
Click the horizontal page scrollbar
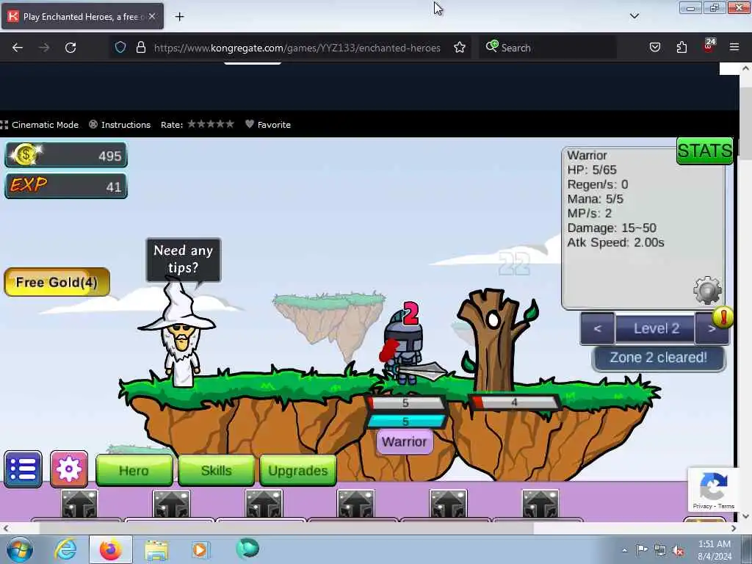[x=286, y=529]
